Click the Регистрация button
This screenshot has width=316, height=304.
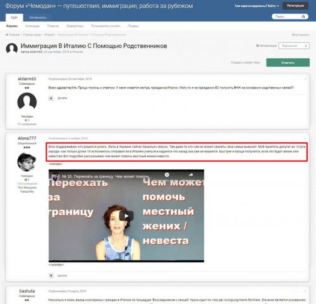coord(295,6)
